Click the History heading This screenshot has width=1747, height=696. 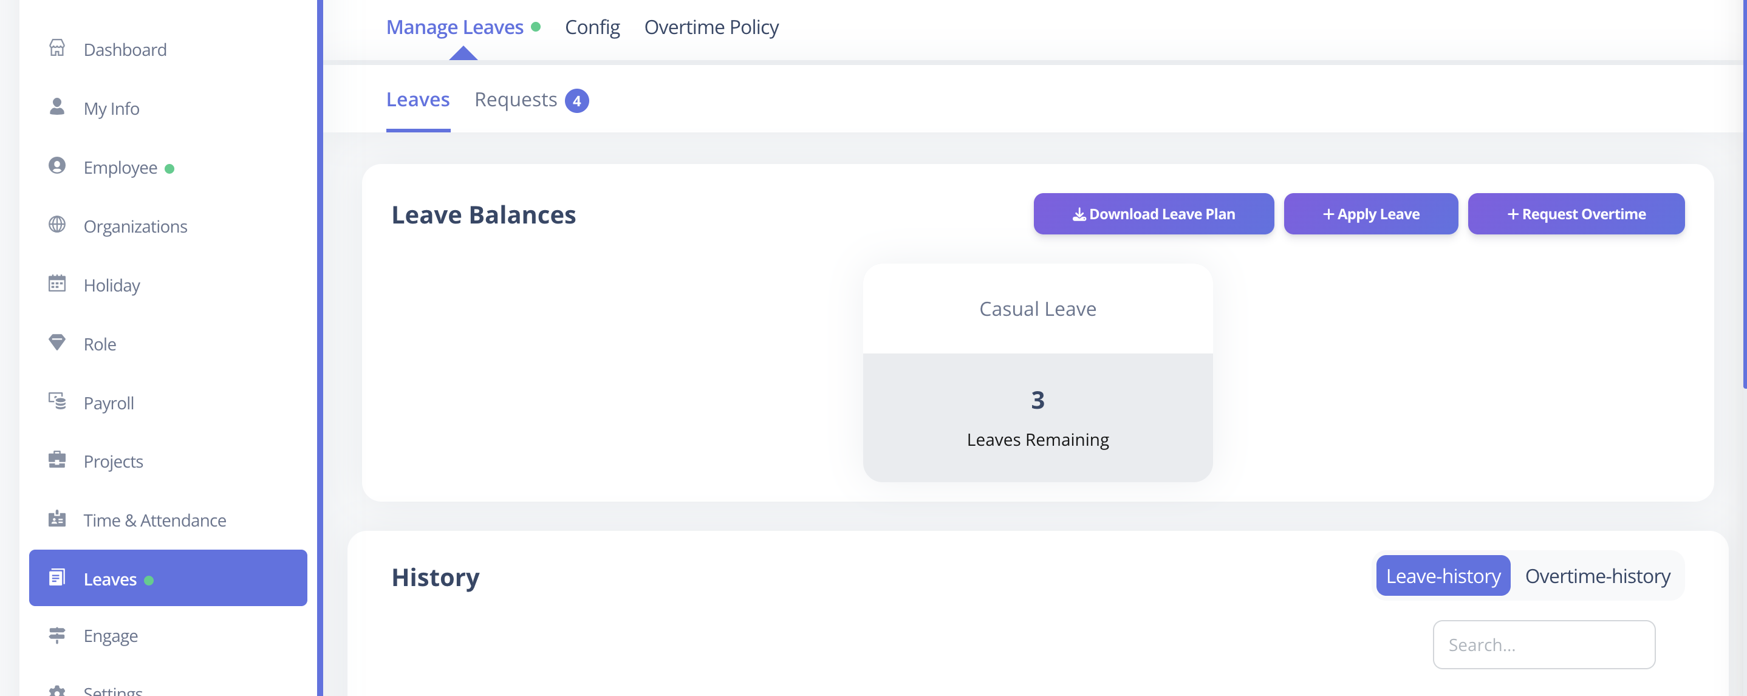coord(436,578)
